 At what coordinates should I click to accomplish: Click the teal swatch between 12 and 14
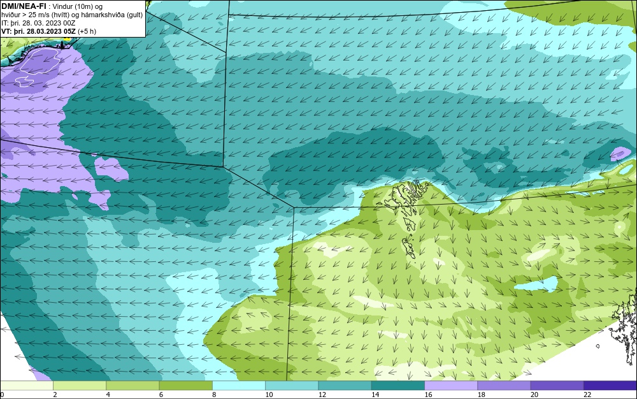[x=345, y=385]
